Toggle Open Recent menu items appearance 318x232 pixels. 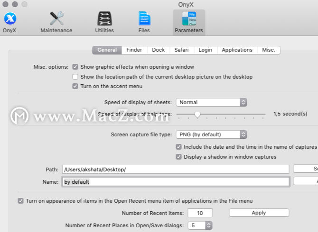(20, 201)
